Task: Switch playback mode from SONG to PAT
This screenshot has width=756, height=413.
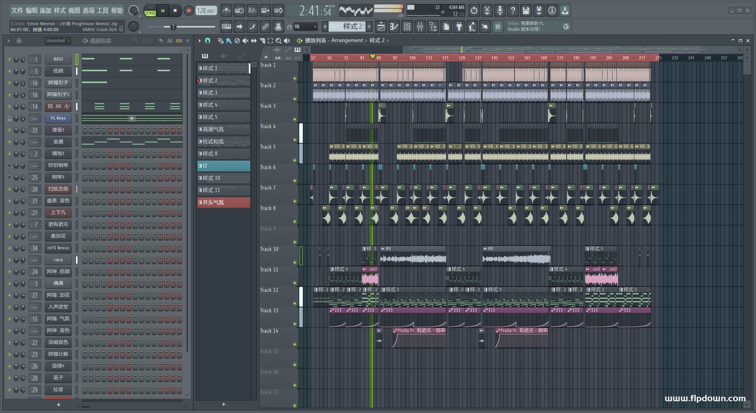Action: [150, 7]
